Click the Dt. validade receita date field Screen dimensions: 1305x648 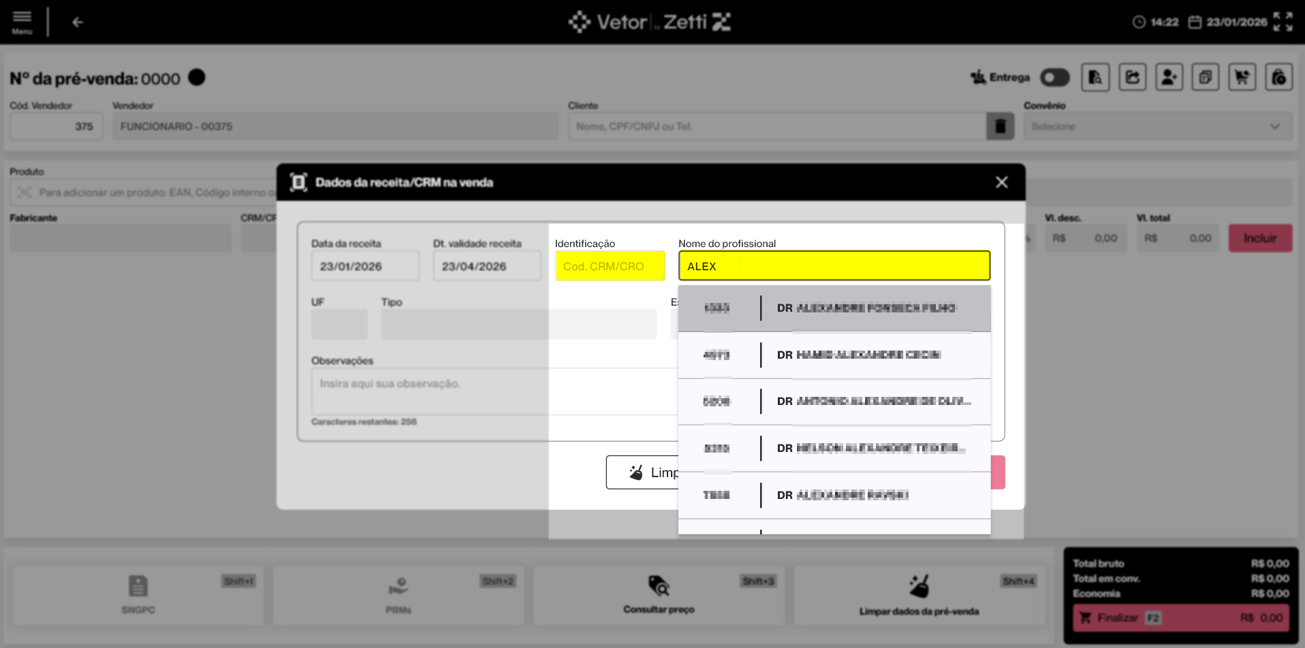click(x=487, y=266)
